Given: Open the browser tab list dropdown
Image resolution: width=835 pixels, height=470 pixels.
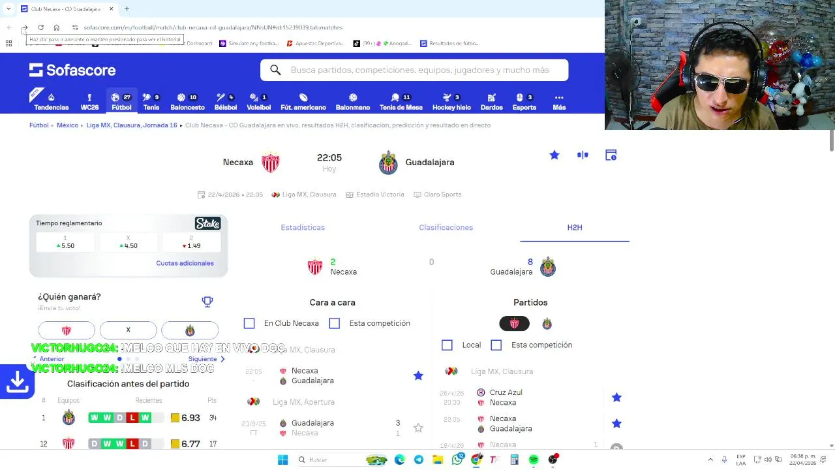Looking at the screenshot, I should click(x=8, y=8).
